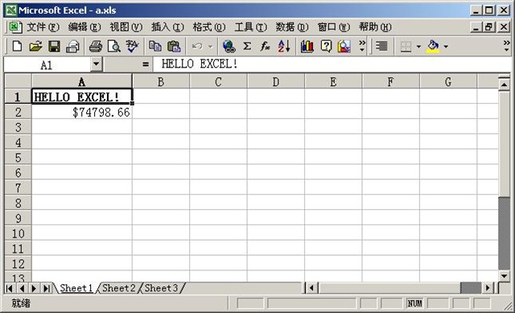Select column A header
Image resolution: width=515 pixels, height=313 pixels.
82,81
